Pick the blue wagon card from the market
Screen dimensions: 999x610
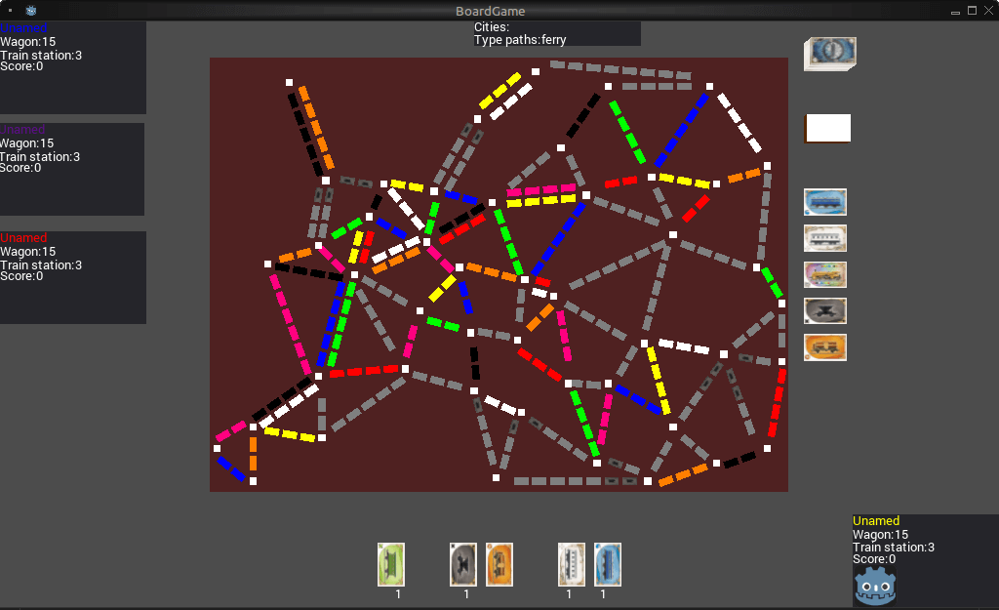pyautogui.click(x=824, y=202)
